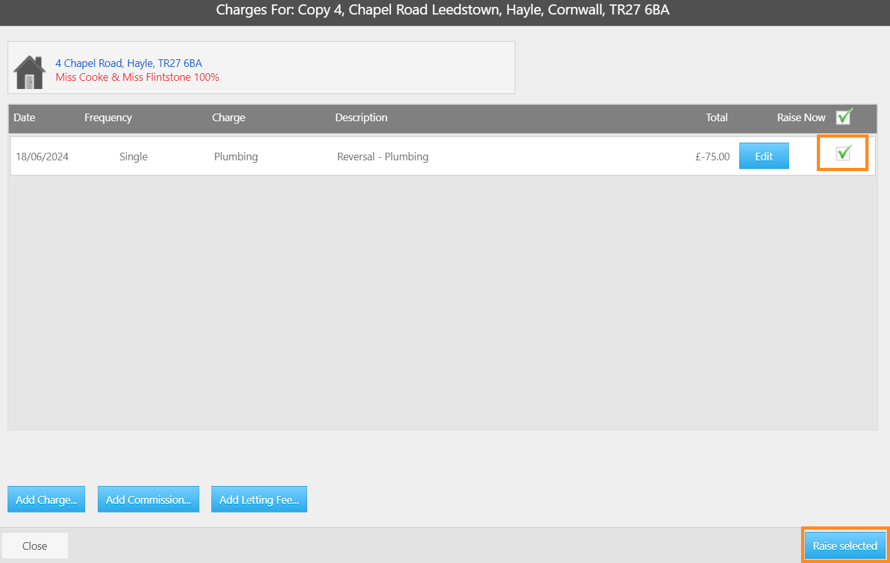Uncheck the Plumbing charge Raise Now checkbox

[x=844, y=153]
